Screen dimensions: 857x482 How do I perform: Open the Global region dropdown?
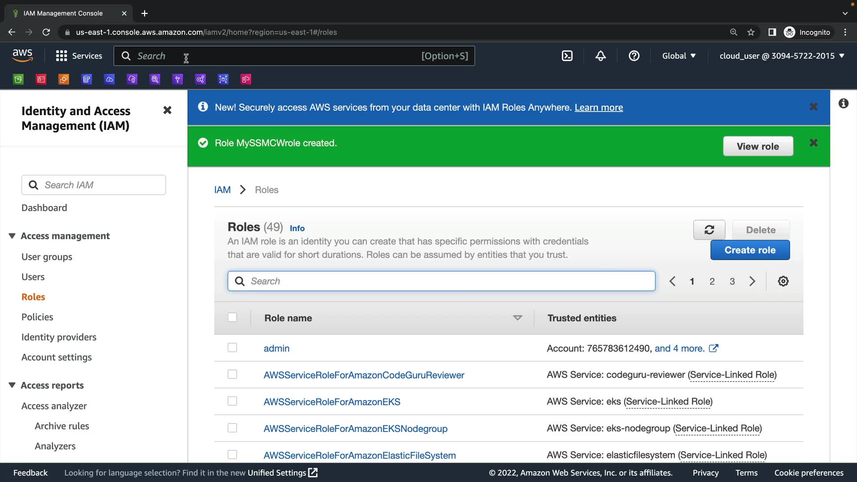(678, 56)
